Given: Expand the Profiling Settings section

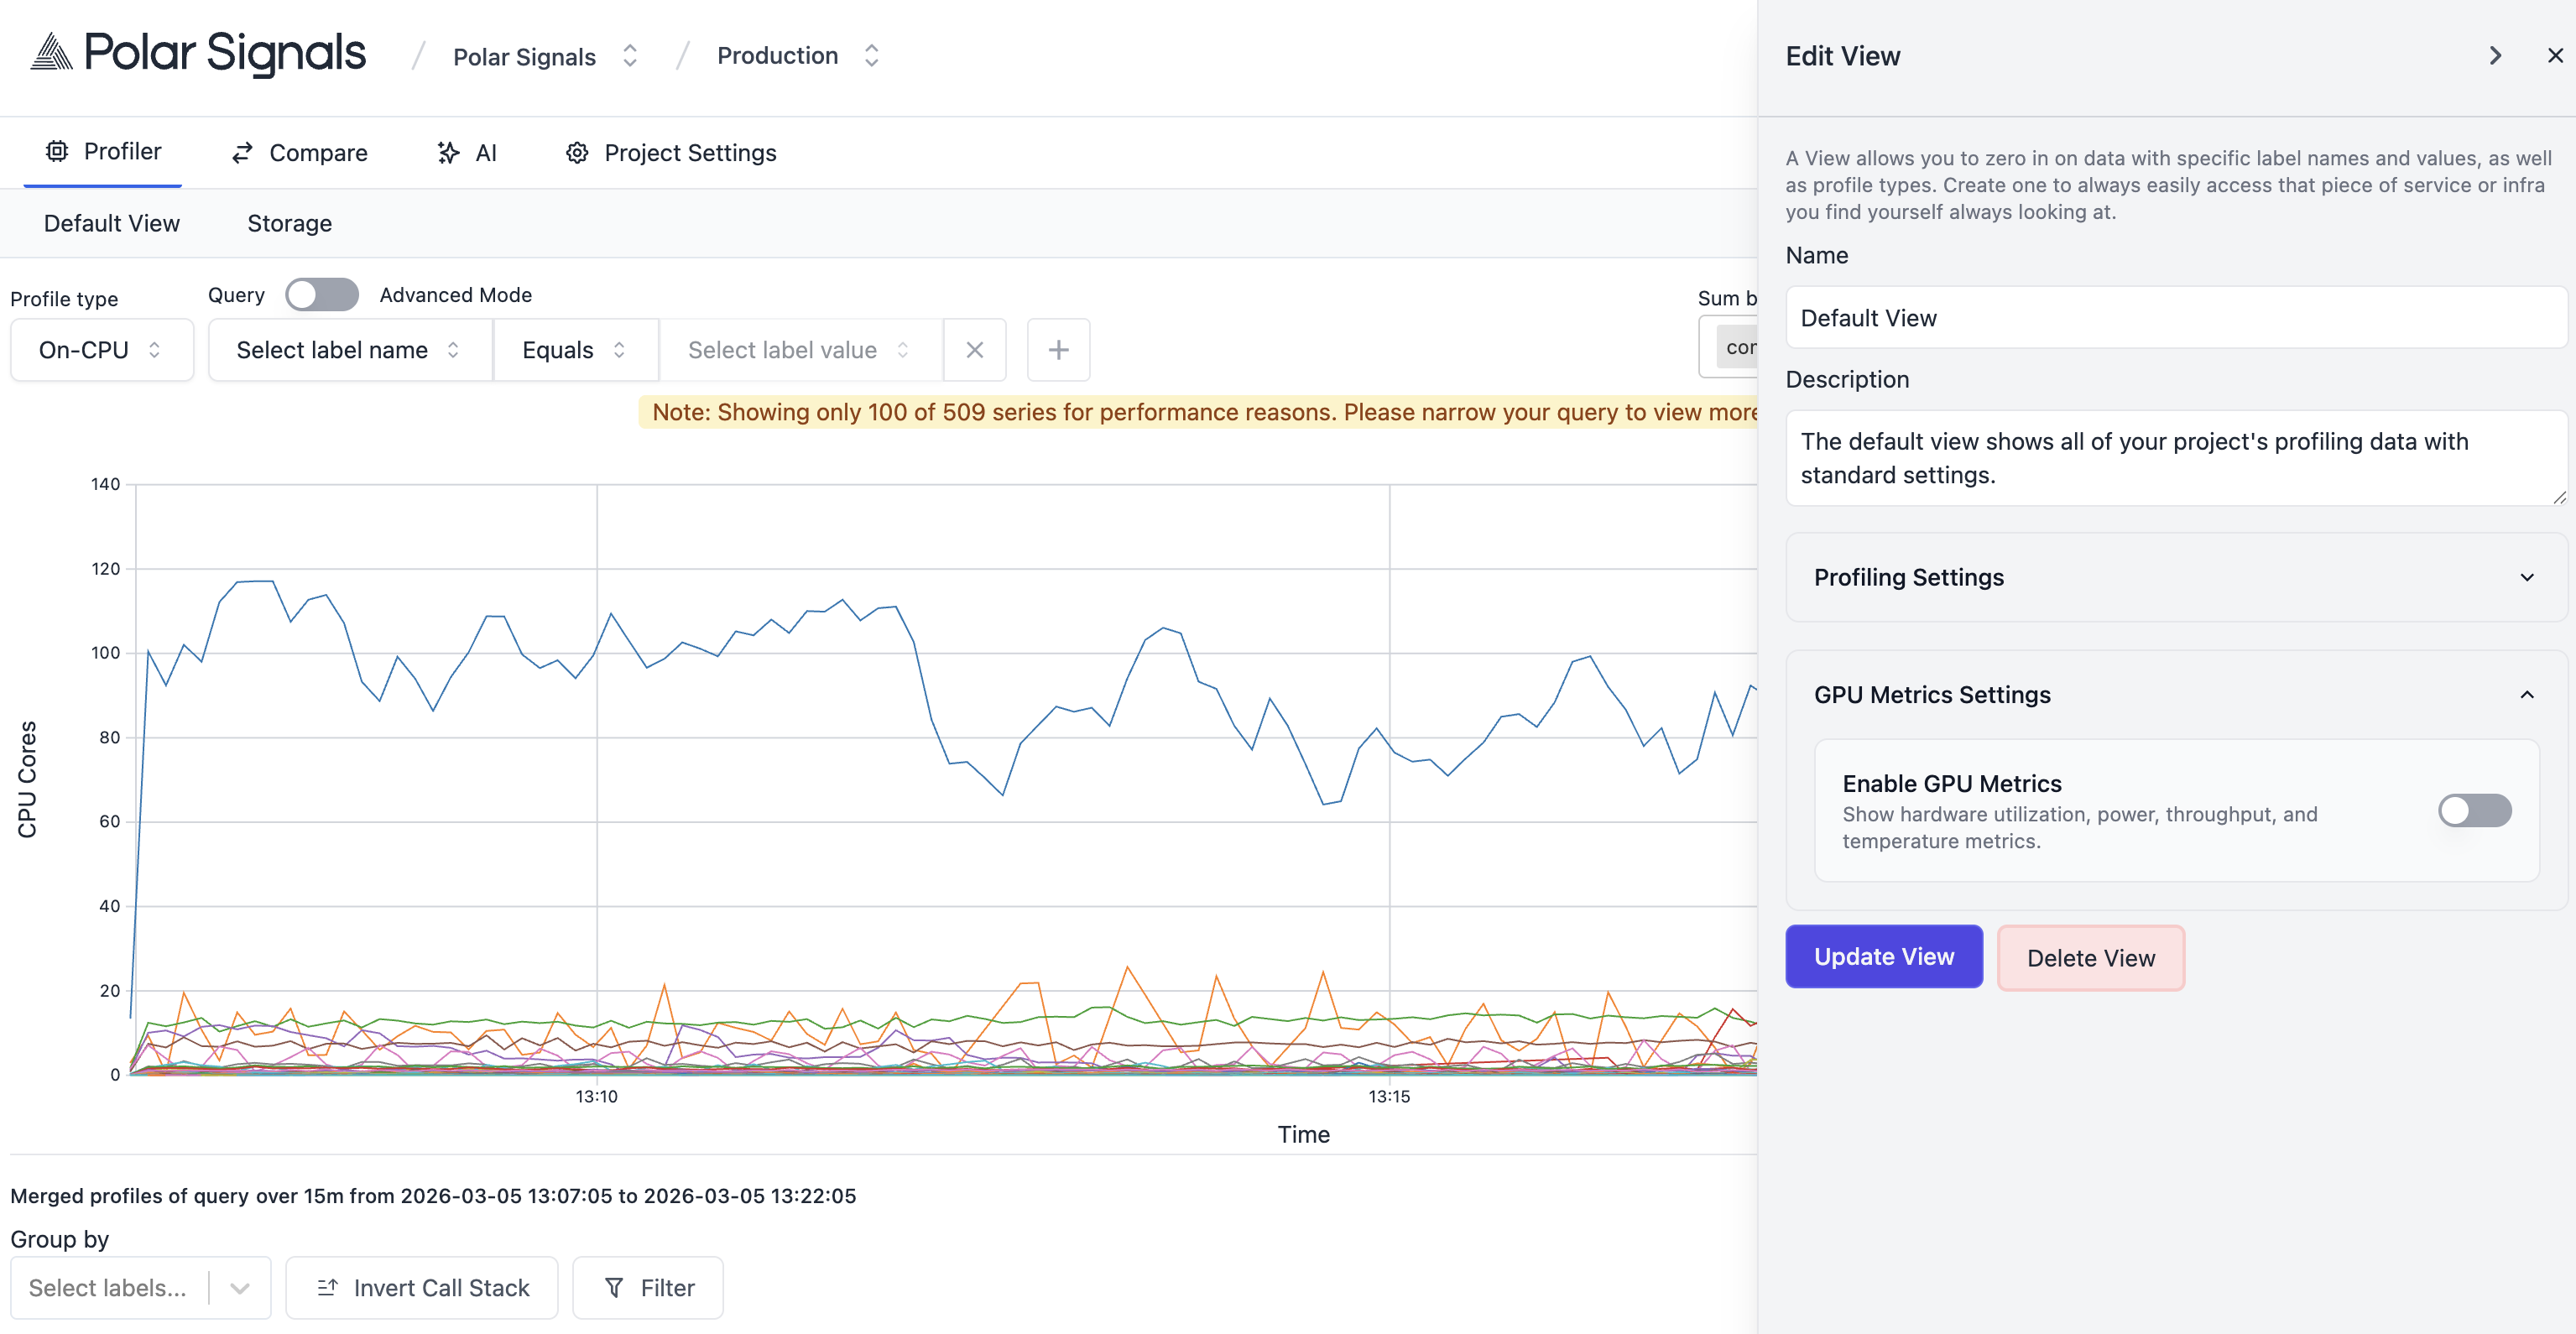Looking at the screenshot, I should [x=2528, y=577].
